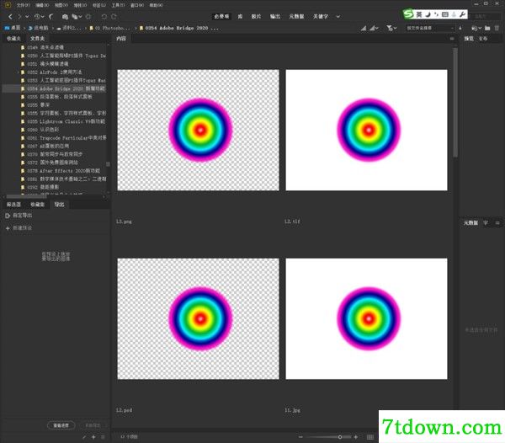Select the 11.jpg thumbnail

(x=366, y=318)
